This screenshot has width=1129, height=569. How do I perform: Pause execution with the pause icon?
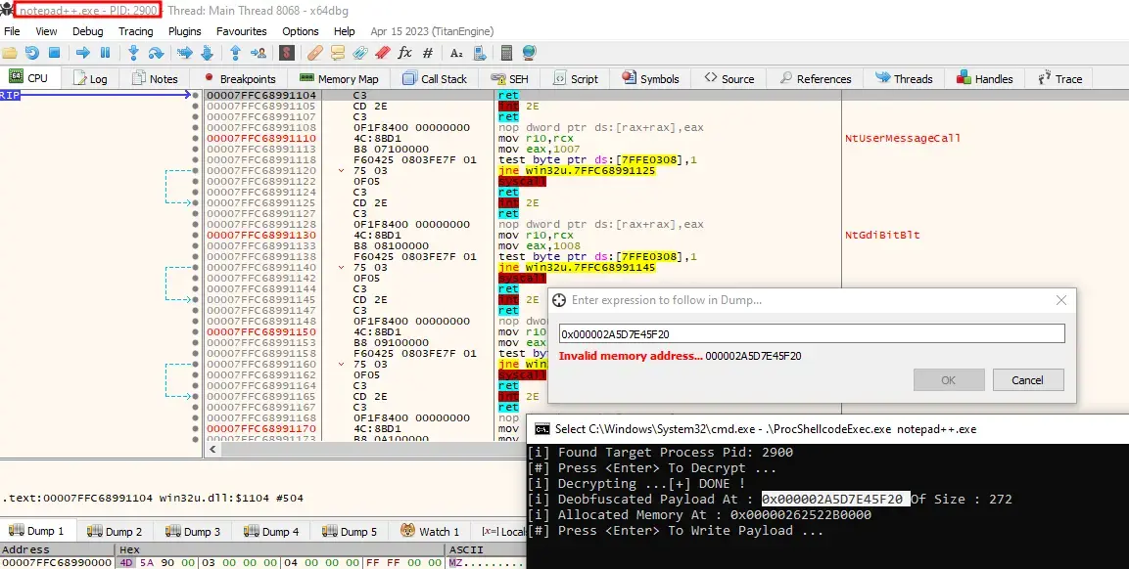tap(105, 53)
